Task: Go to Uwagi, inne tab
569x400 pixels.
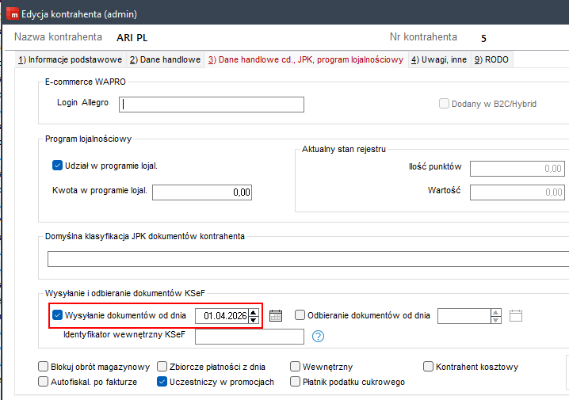Action: coord(438,59)
